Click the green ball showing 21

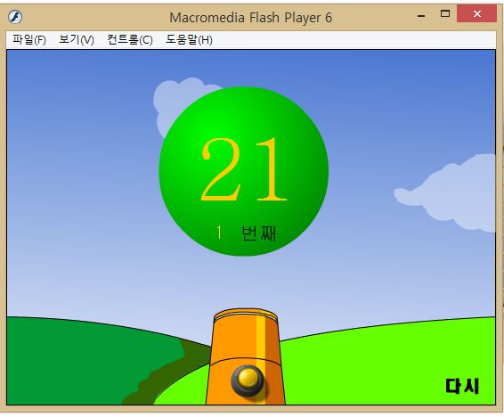[x=244, y=171]
